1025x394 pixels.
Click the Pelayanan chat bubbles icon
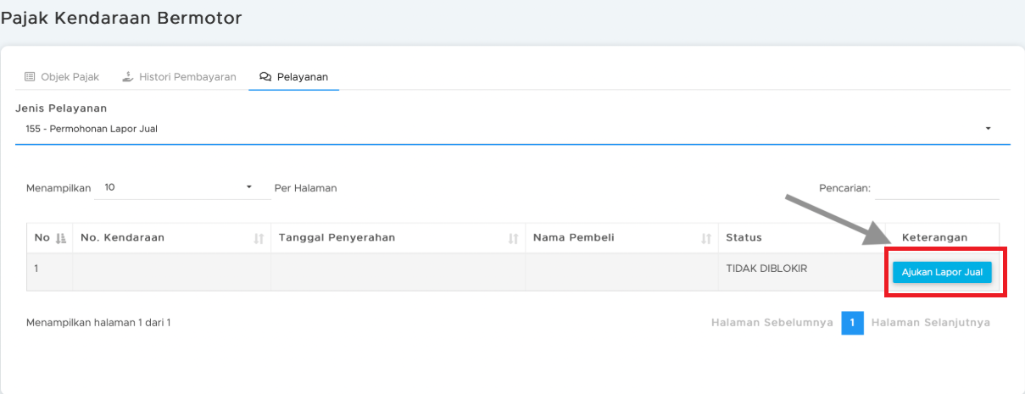coord(265,77)
